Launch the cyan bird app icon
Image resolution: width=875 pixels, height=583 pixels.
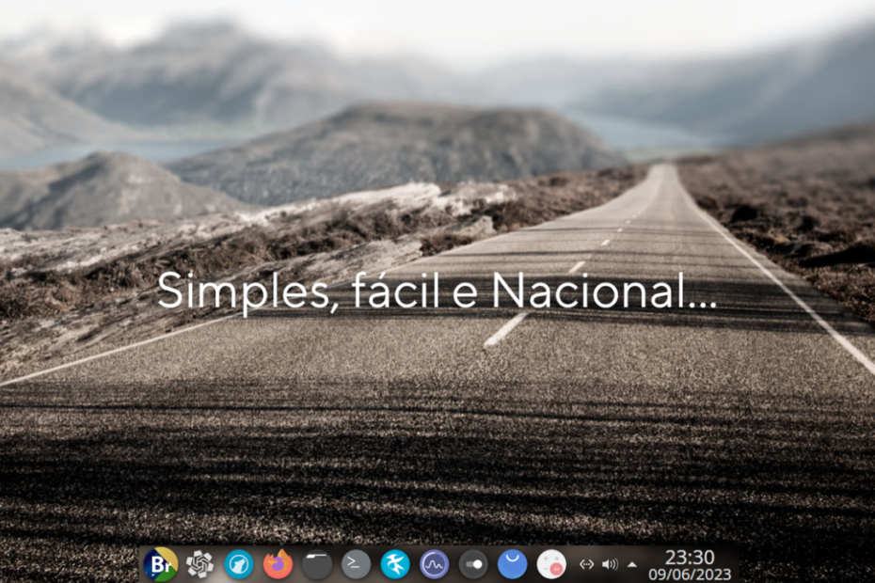(x=395, y=564)
